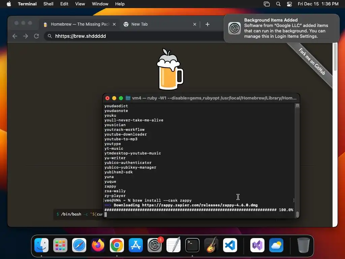Viewport: 345px width, 259px height.
Task: Click the browser address bar
Action: [134, 36]
